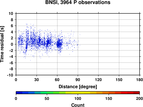Click the colorbar tick label '200'
Screen dimensions: 143x107
pos(140,98)
